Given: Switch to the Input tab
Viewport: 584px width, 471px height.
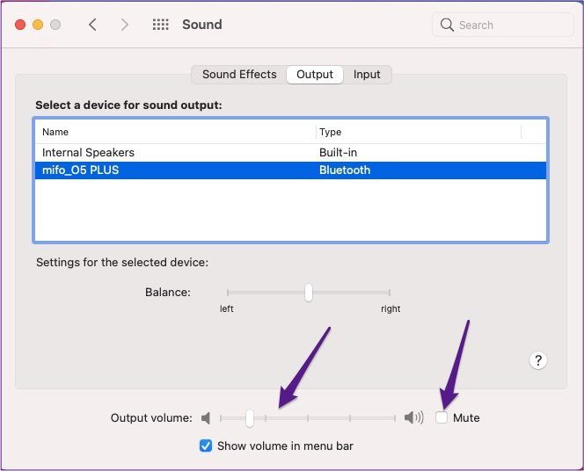Looking at the screenshot, I should [367, 75].
